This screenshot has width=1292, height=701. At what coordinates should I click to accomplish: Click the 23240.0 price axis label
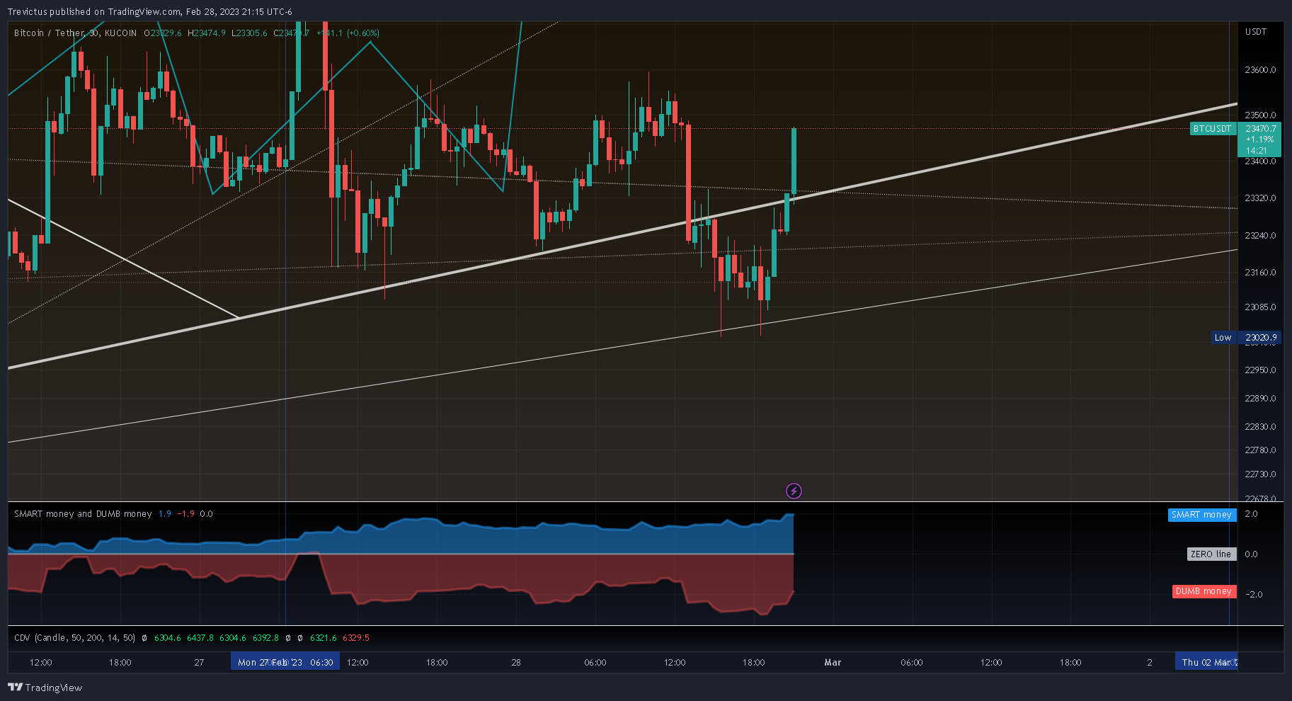tap(1260, 236)
